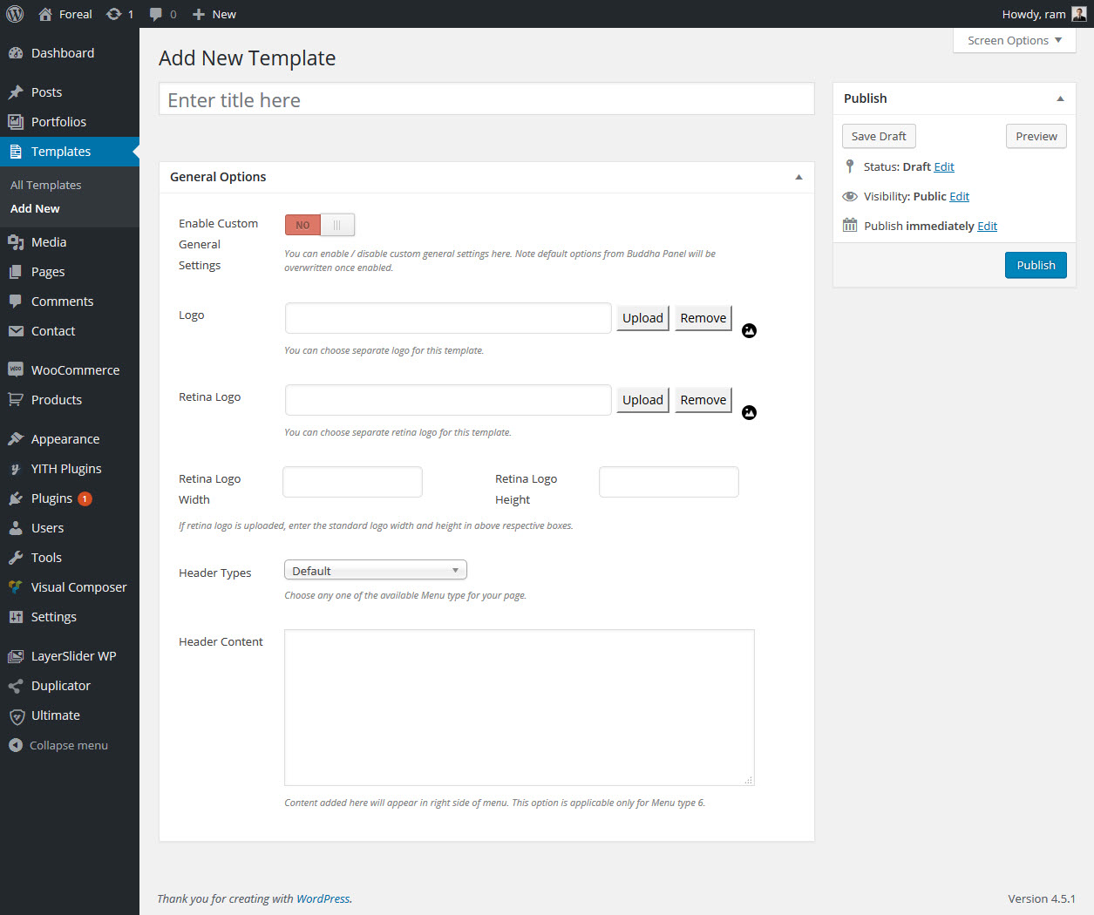This screenshot has height=915, width=1094.
Task: Open the updates icon showing 1
Action: (x=113, y=14)
